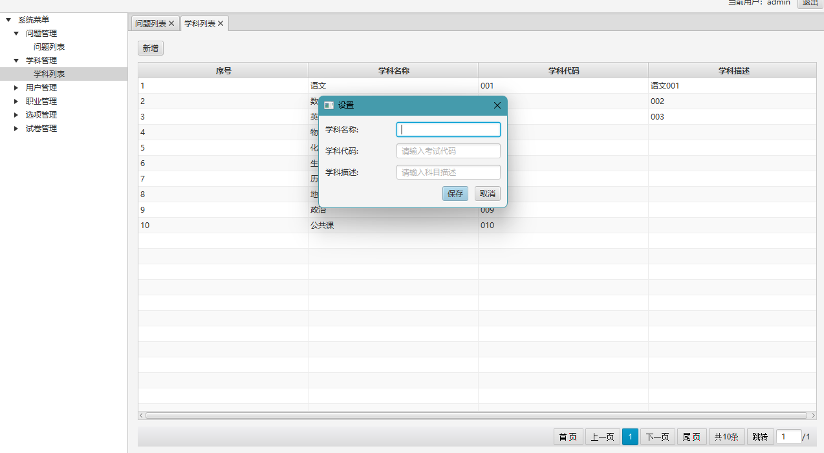Collapse the 系统菜单 tree root
824x453 pixels.
click(x=8, y=20)
